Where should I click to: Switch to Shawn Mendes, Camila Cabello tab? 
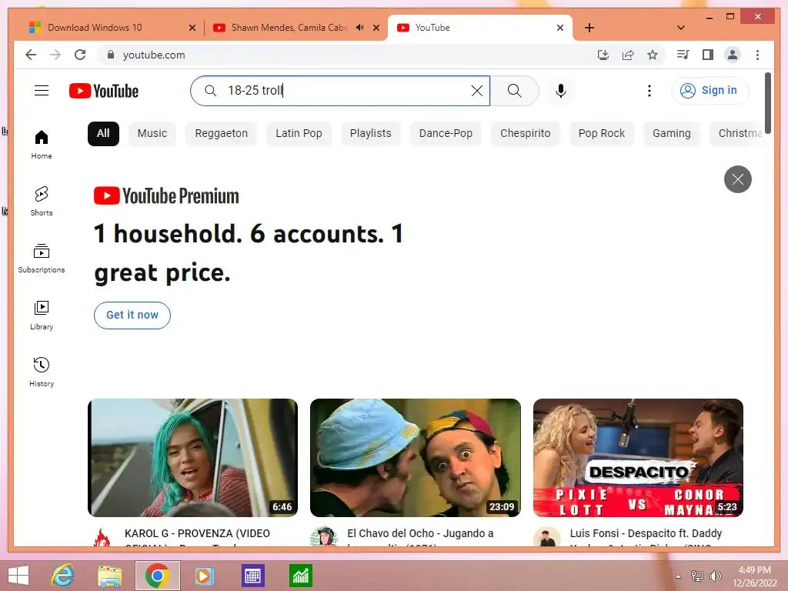coord(289,28)
